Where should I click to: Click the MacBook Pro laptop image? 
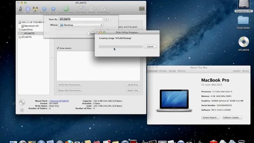[x=174, y=100]
